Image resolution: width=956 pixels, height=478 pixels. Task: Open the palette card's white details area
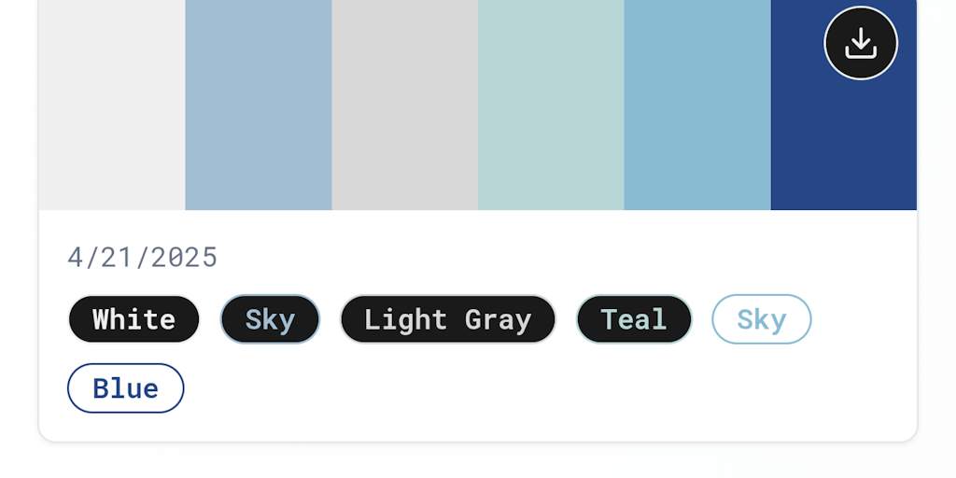pos(477,326)
